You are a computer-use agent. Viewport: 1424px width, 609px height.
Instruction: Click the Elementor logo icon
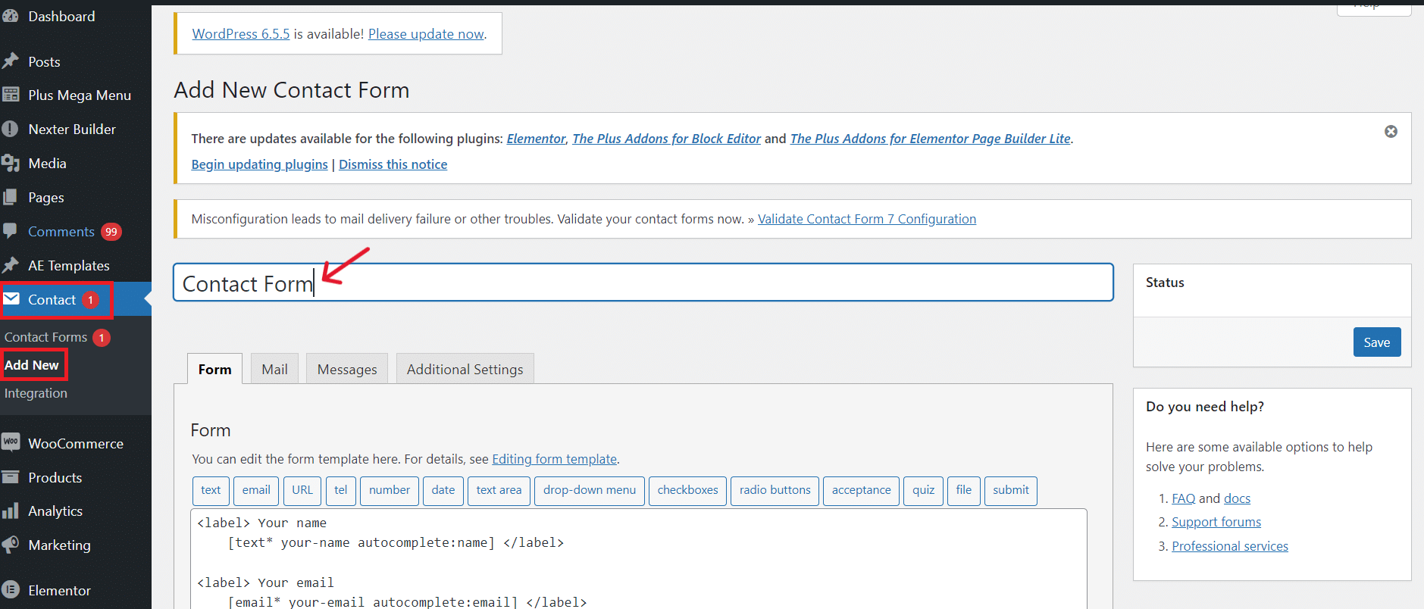[x=10, y=590]
